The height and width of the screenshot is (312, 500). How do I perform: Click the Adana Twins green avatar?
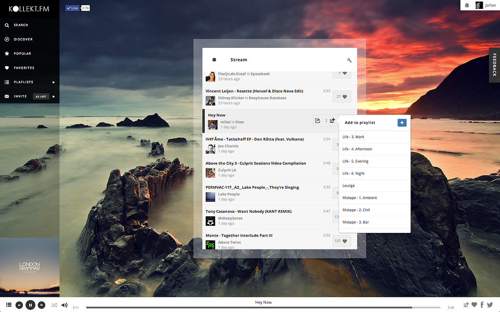coord(210,245)
